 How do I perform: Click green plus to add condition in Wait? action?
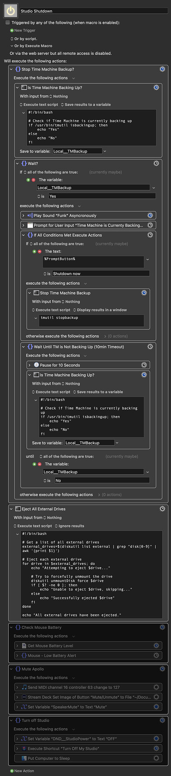[x=28, y=180]
